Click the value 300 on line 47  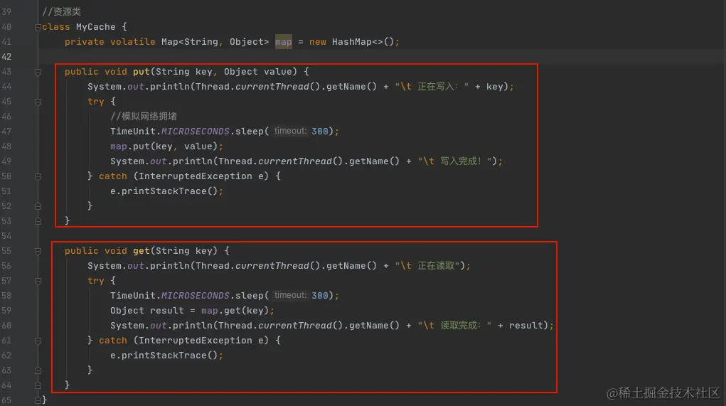click(x=319, y=131)
